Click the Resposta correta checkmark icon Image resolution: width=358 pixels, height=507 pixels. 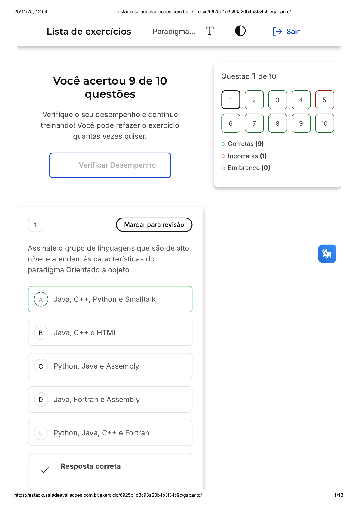pyautogui.click(x=44, y=470)
